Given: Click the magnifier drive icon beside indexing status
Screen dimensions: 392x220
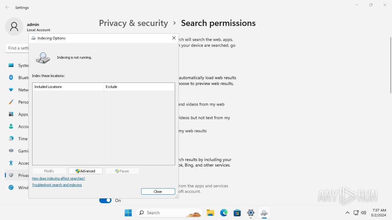Looking at the screenshot, I should (x=43, y=58).
